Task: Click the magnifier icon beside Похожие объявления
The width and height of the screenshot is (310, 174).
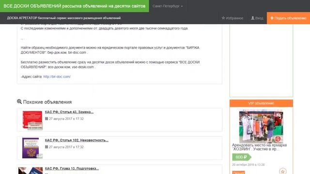Action: 19,101
